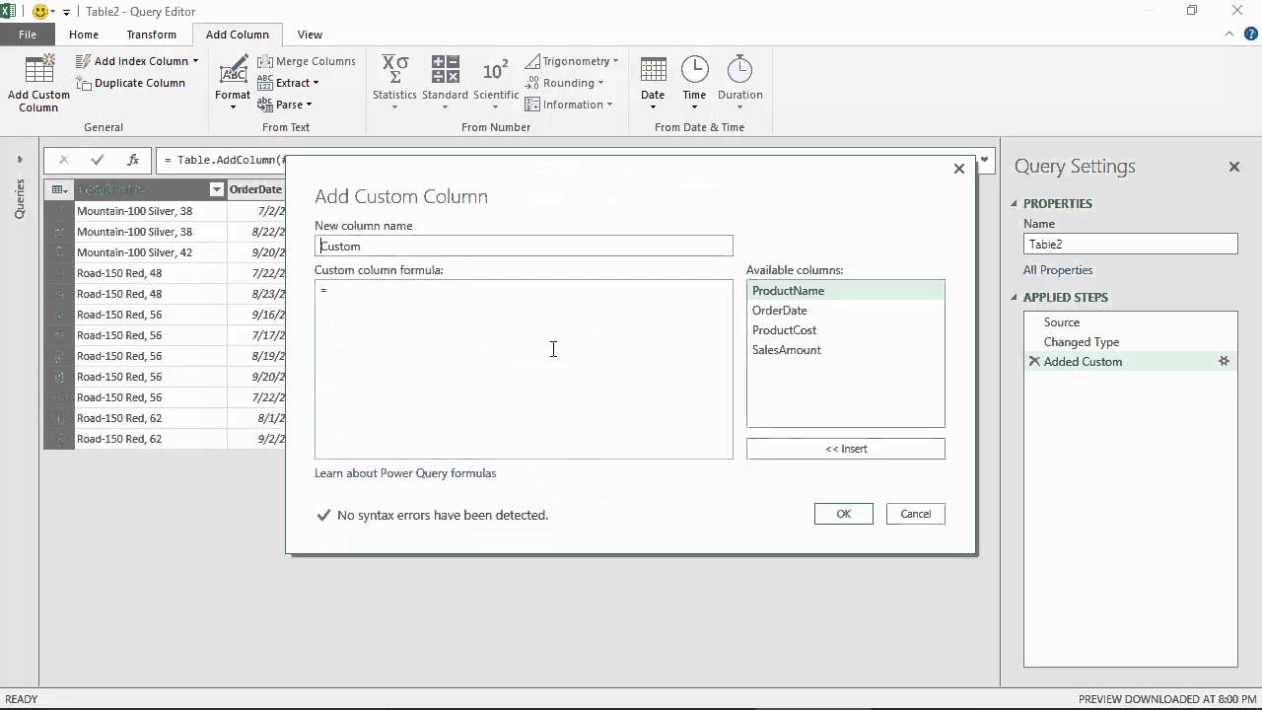This screenshot has height=710, width=1262.
Task: Open the Time column options
Action: (694, 84)
